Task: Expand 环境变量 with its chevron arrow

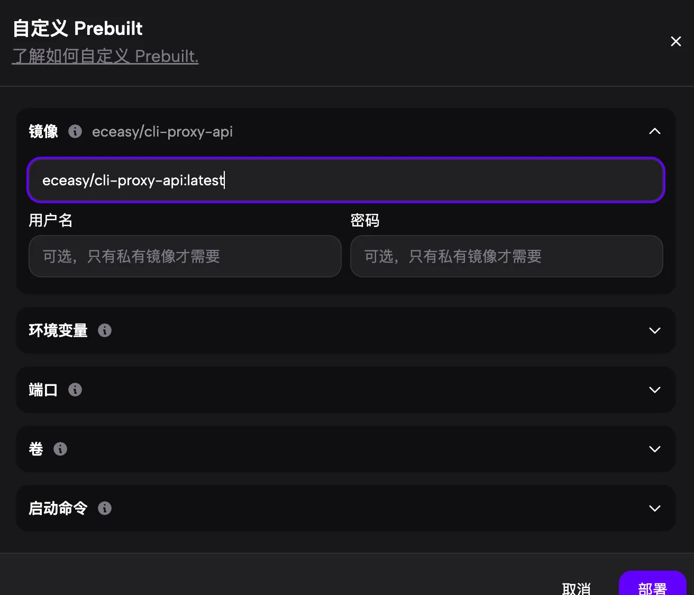Action: pyautogui.click(x=654, y=330)
